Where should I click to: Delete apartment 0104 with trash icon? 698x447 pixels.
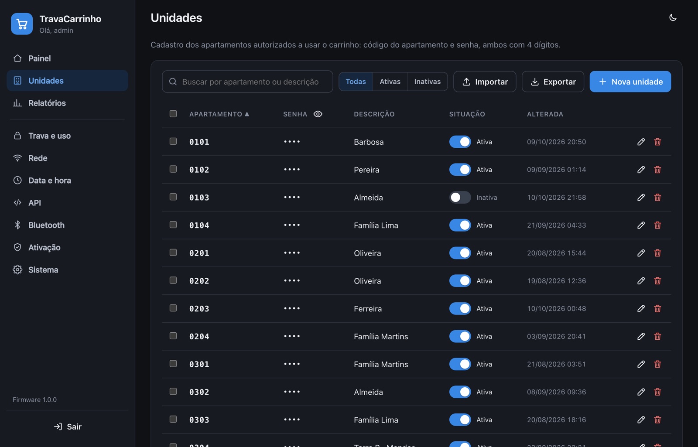point(657,225)
